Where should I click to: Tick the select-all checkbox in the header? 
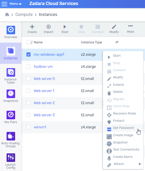click(28, 42)
